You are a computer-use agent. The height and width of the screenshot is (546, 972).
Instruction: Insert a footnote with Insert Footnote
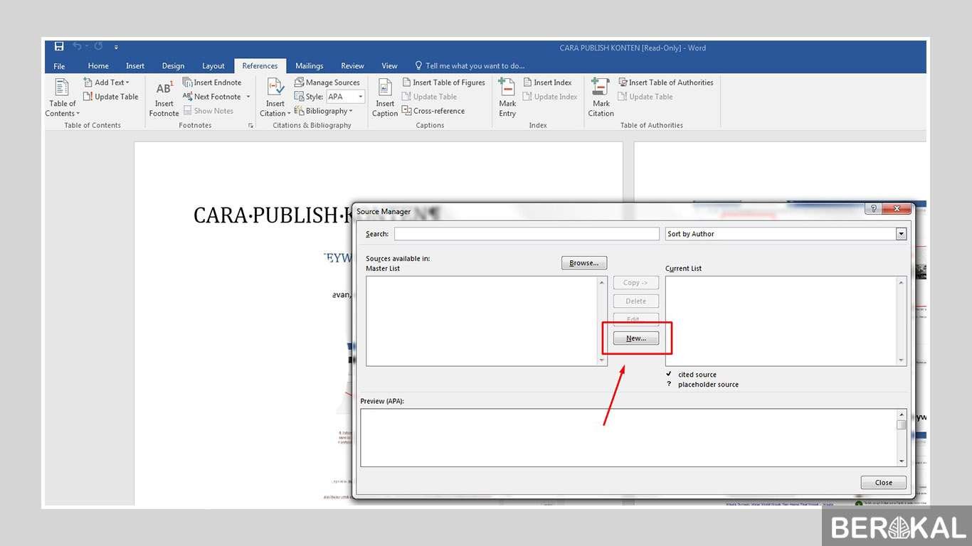164,98
